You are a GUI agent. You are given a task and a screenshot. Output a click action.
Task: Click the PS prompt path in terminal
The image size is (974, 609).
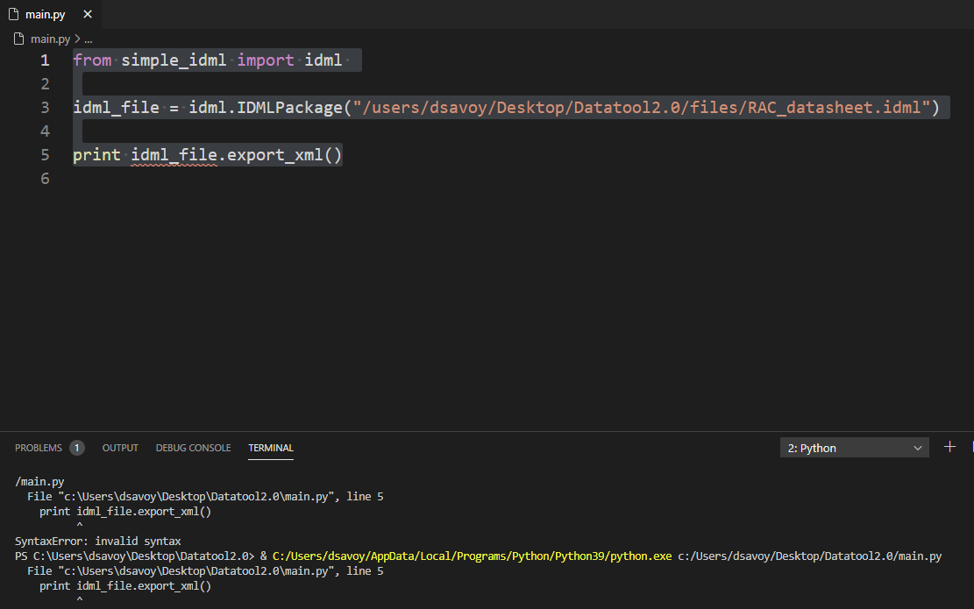tap(134, 556)
